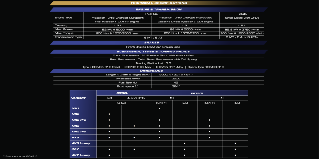Click the MX3 Pro petrol MT TCMPFi dot
Image resolution: width=319 pixels, height=159 pixels.
click(159, 132)
